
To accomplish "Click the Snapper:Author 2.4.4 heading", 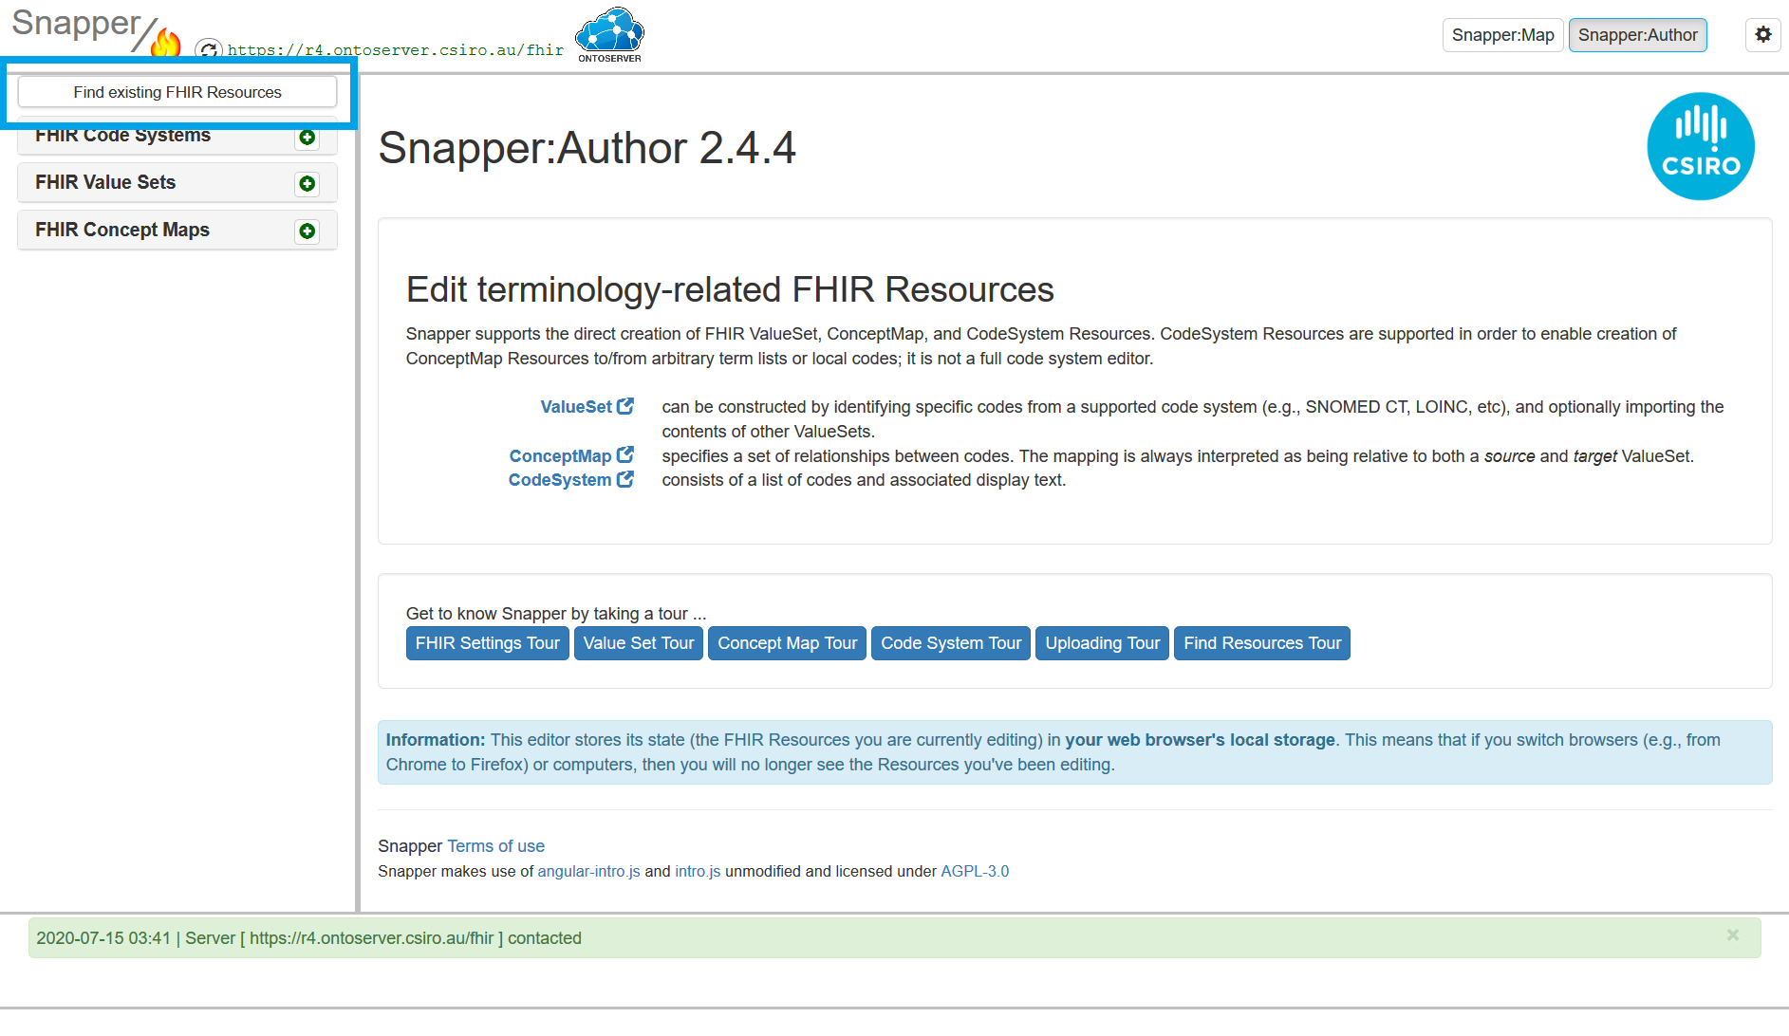I will pos(587,148).
